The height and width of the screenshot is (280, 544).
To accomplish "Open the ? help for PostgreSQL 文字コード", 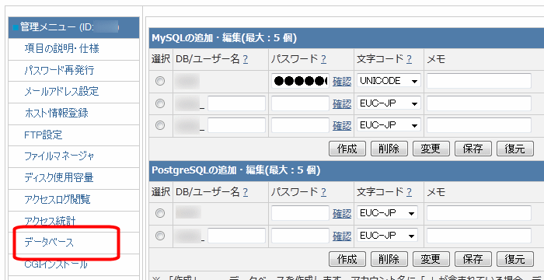I will point(409,192).
